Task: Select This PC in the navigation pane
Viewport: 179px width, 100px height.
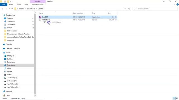Action: tap(8, 53)
